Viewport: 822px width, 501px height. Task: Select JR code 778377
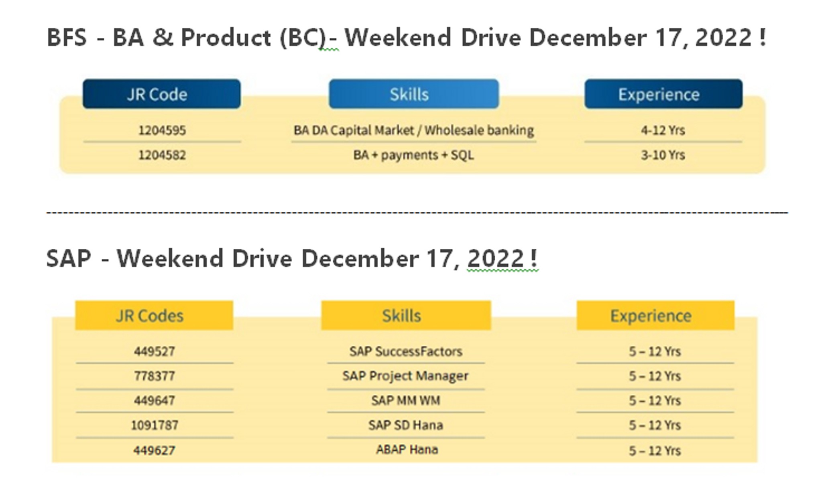(x=155, y=376)
